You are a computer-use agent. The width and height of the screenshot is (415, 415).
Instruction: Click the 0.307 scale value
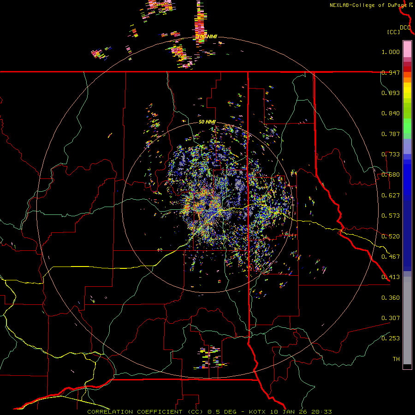tap(391, 318)
